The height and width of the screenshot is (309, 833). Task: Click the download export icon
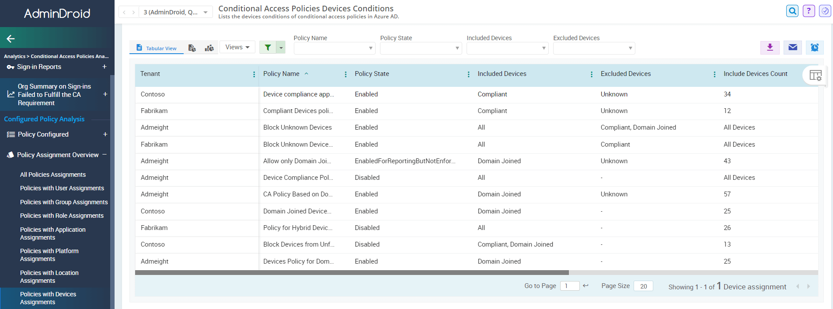click(770, 47)
